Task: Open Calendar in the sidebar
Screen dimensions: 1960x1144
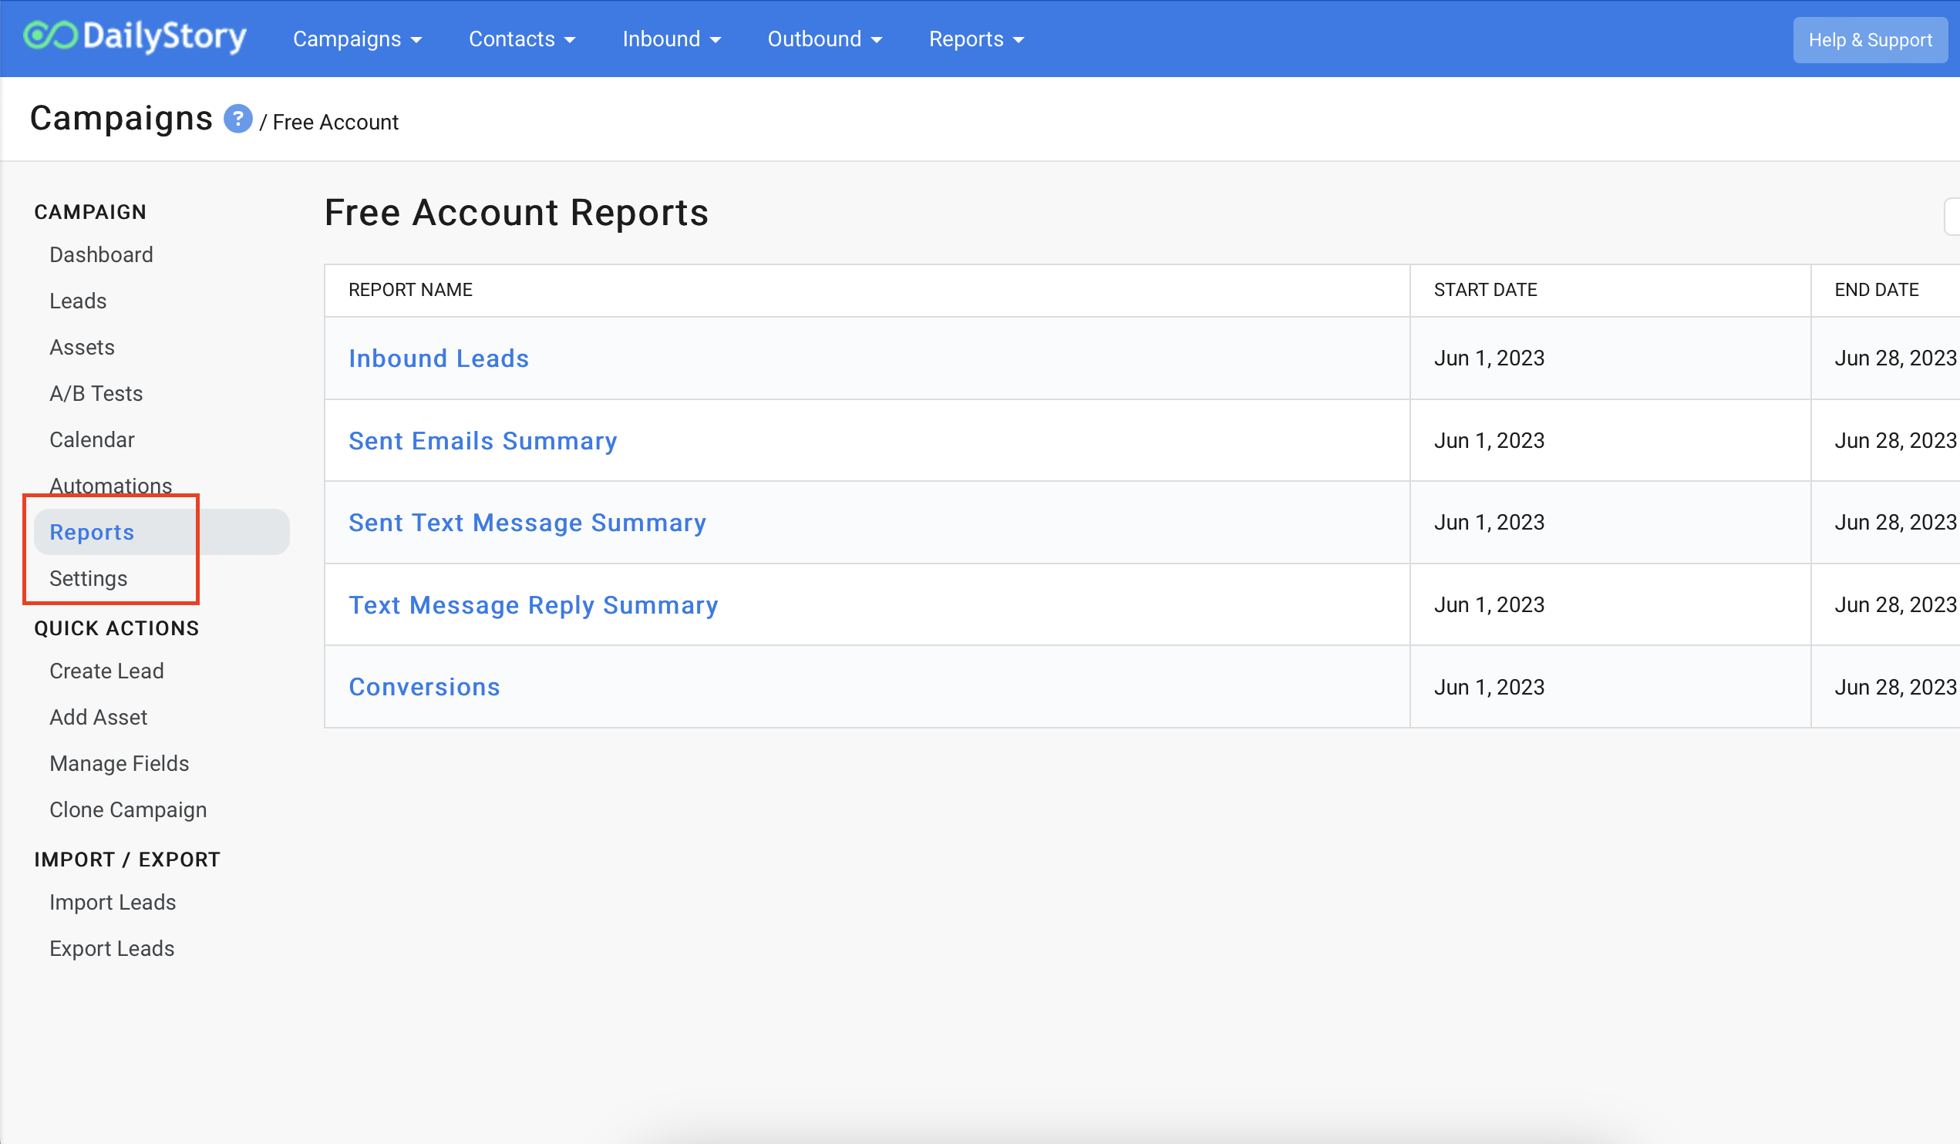Action: [x=92, y=439]
